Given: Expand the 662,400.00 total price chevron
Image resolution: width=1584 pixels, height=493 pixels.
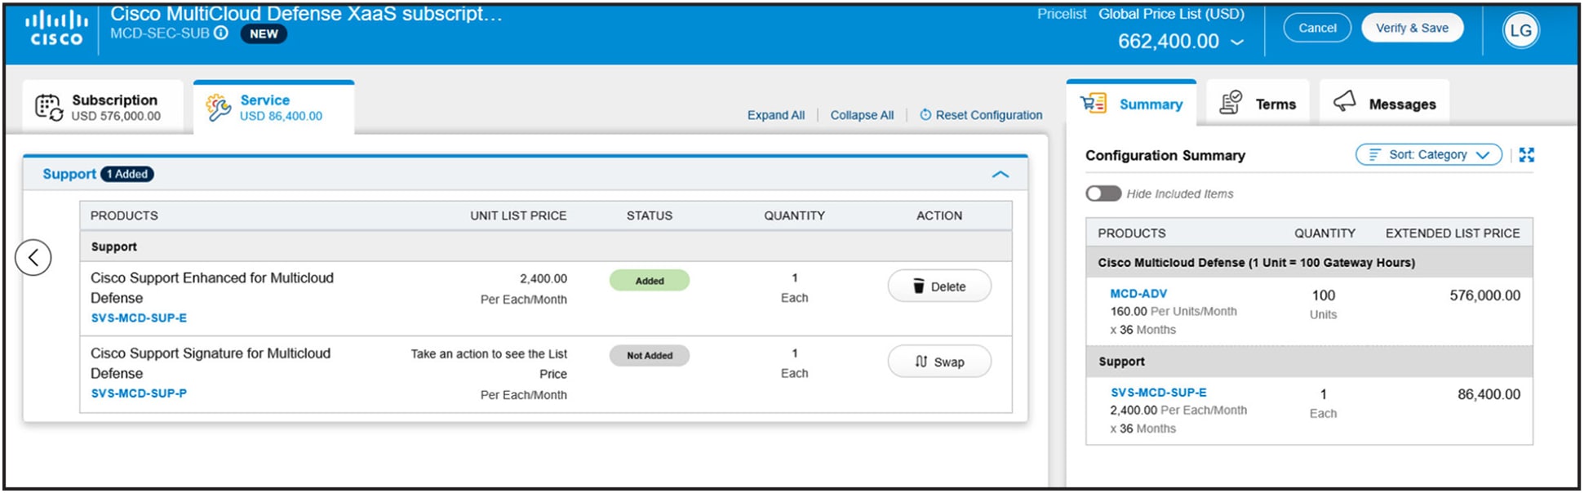Looking at the screenshot, I should pos(1237,42).
